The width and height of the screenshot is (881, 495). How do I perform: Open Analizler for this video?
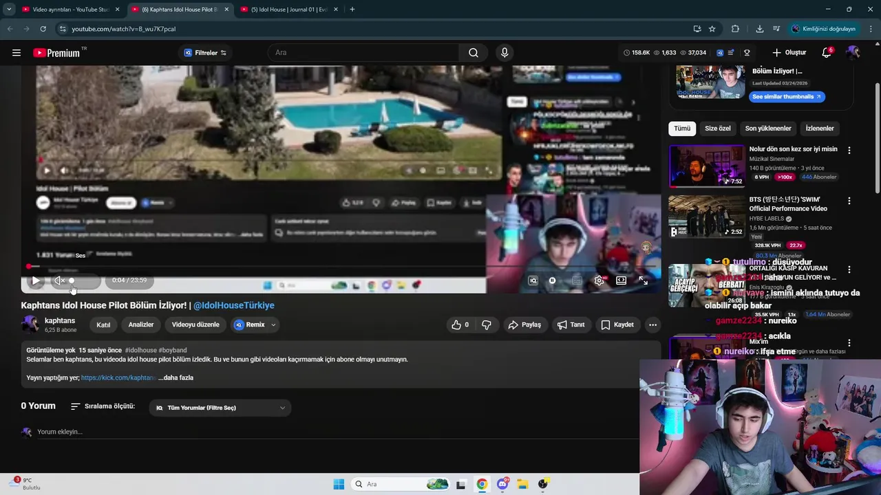(x=141, y=324)
